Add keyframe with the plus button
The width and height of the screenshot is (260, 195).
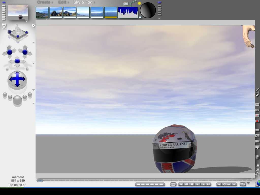click(219, 184)
